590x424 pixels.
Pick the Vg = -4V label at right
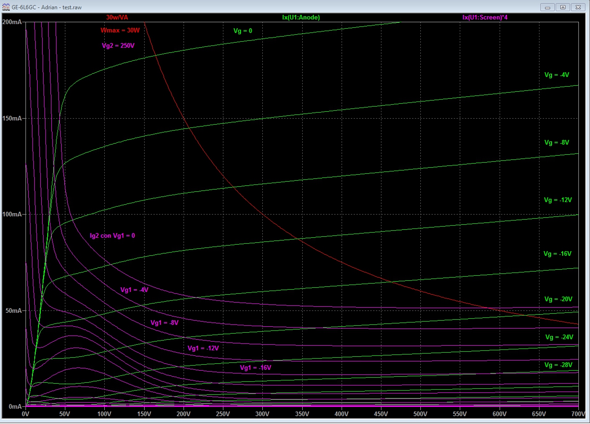tap(557, 75)
